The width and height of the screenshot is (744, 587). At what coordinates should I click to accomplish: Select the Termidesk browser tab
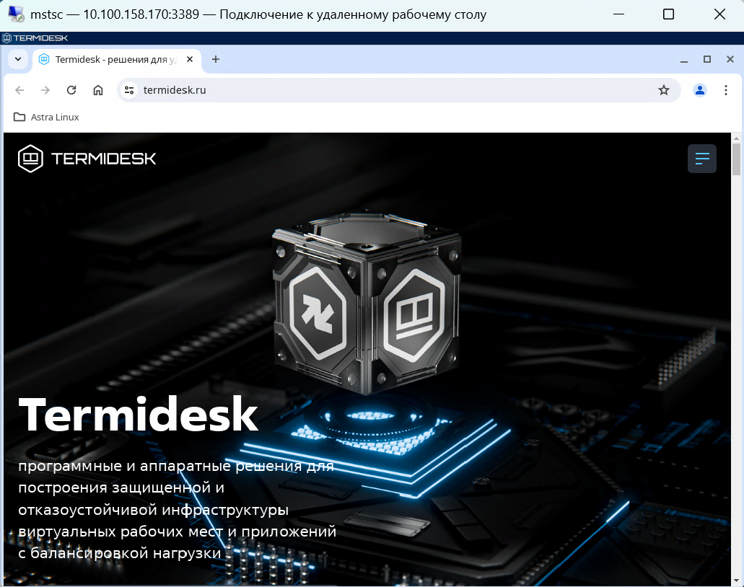click(x=116, y=59)
